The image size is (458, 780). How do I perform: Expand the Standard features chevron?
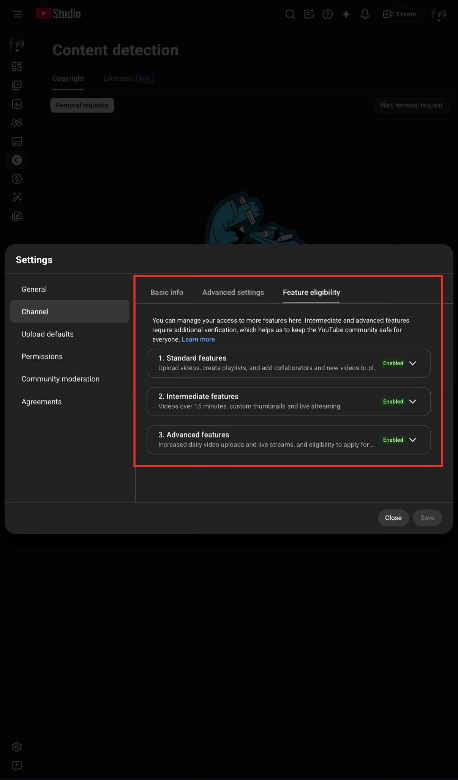(413, 363)
